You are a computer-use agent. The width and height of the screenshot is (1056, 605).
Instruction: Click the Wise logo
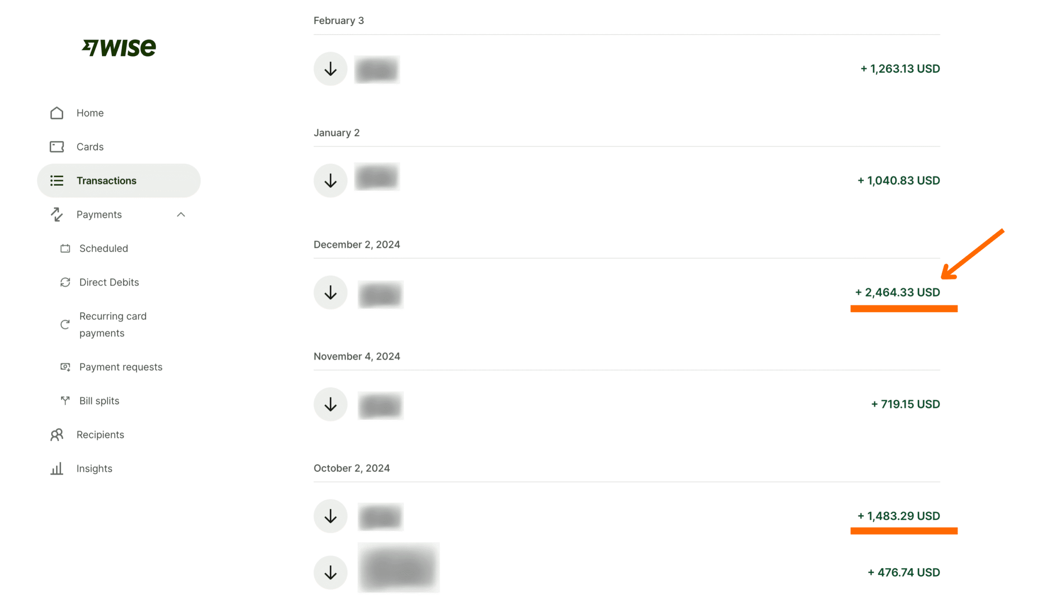119,47
